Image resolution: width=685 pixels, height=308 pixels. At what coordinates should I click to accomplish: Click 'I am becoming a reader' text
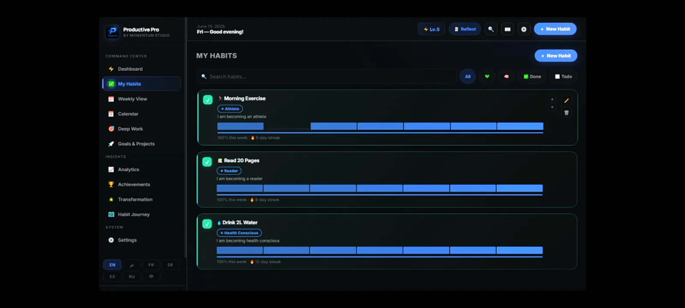tap(240, 179)
